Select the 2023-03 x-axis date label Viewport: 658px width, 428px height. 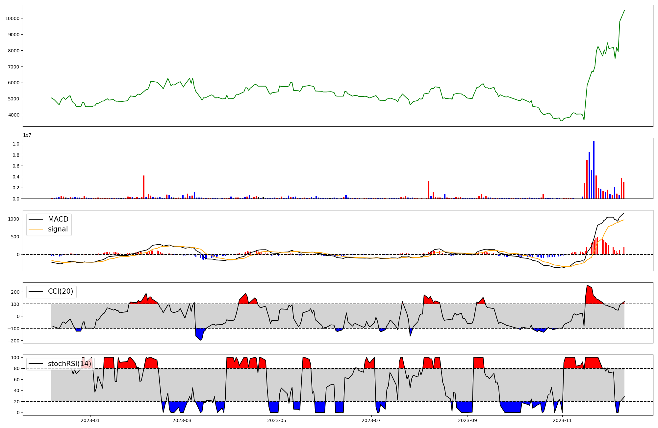click(x=182, y=420)
